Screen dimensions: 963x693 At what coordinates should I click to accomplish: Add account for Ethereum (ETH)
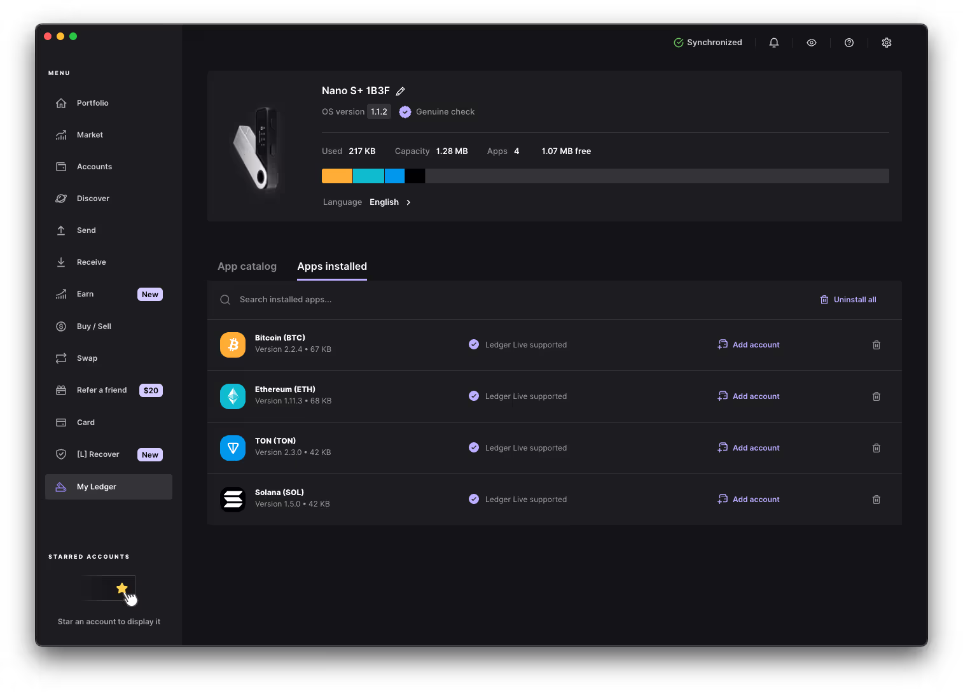[749, 396]
